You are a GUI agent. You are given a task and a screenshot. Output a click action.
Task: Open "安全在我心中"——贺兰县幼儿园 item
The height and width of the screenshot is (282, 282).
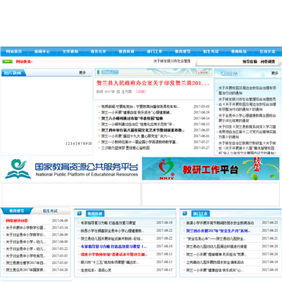pyautogui.click(x=216, y=239)
